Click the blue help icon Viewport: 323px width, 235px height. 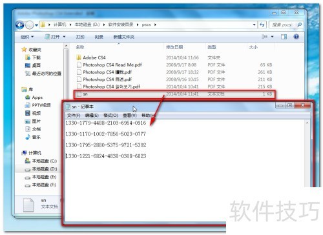point(297,37)
